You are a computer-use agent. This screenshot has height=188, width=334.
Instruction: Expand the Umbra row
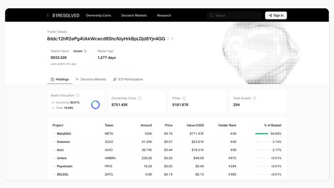pos(54,158)
